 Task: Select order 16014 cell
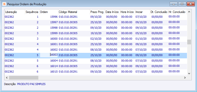49,66
